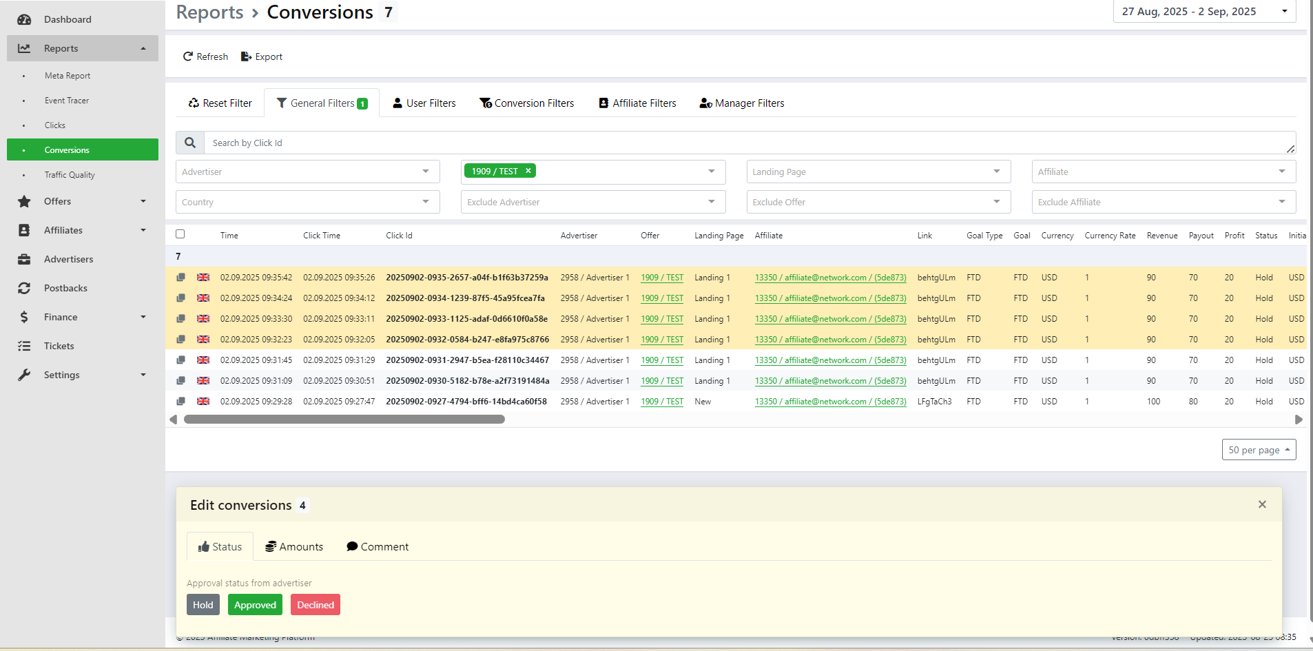Expand the Advertiser filter dropdown
The width and height of the screenshot is (1313, 651).
coord(307,172)
